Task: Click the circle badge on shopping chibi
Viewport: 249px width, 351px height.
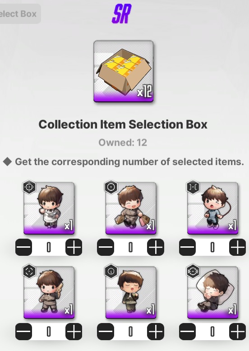Action: (x=111, y=187)
